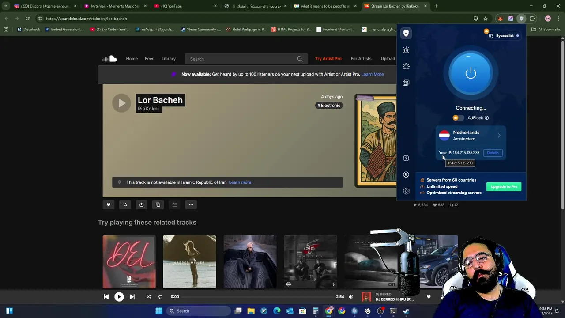Image resolution: width=565 pixels, height=318 pixels.
Task: Open a new browser tab
Action: point(436,6)
